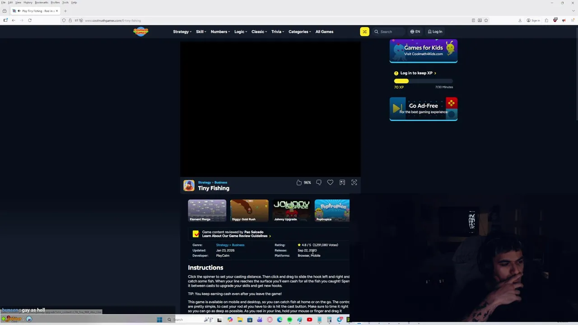Click the yellow random game shuffle icon
Viewport: 578px width, 325px height.
coord(364,32)
